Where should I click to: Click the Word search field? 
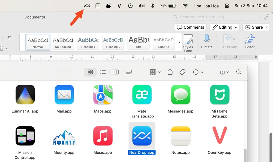[216, 17]
